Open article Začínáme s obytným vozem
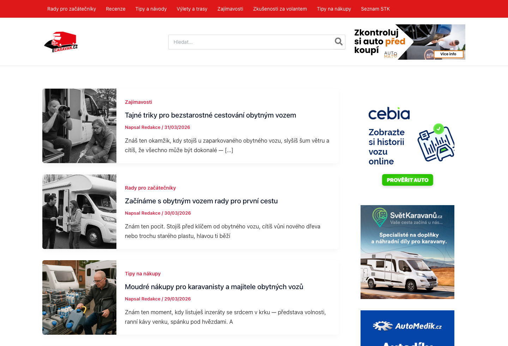 pos(201,201)
